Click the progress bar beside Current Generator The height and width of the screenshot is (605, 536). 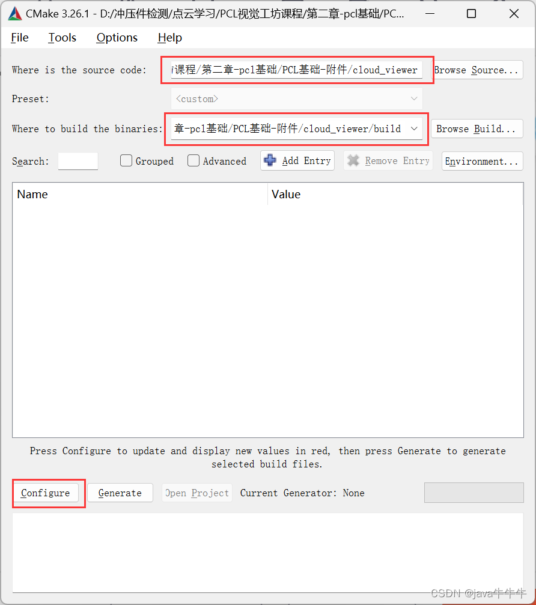pyautogui.click(x=474, y=493)
